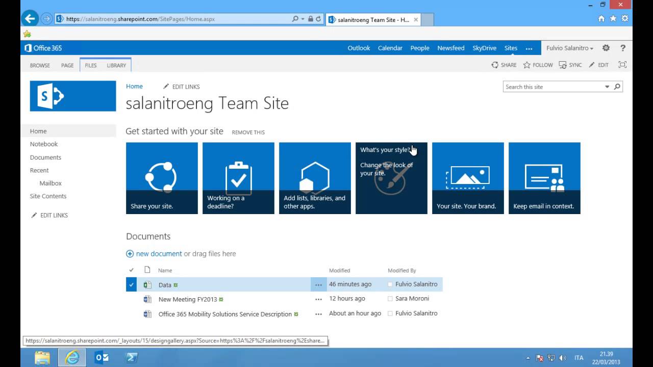Switch to the BROWSE ribbon tab
Screen dimensions: 653x367
point(40,65)
